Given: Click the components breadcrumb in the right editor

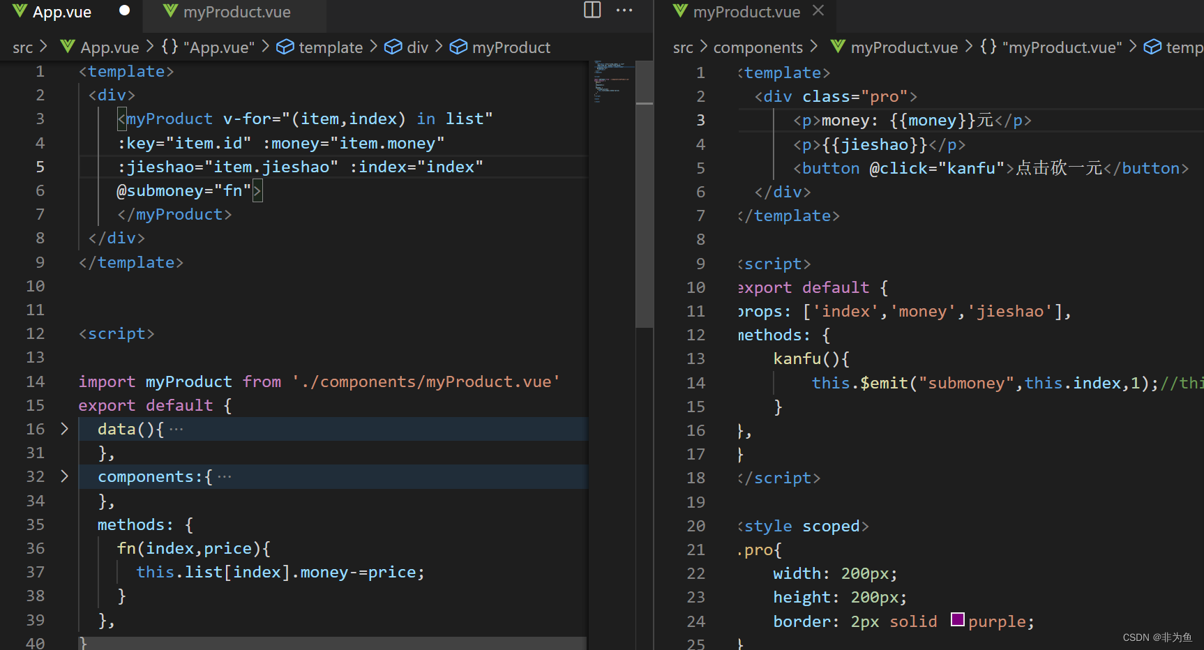Looking at the screenshot, I should click(x=758, y=47).
